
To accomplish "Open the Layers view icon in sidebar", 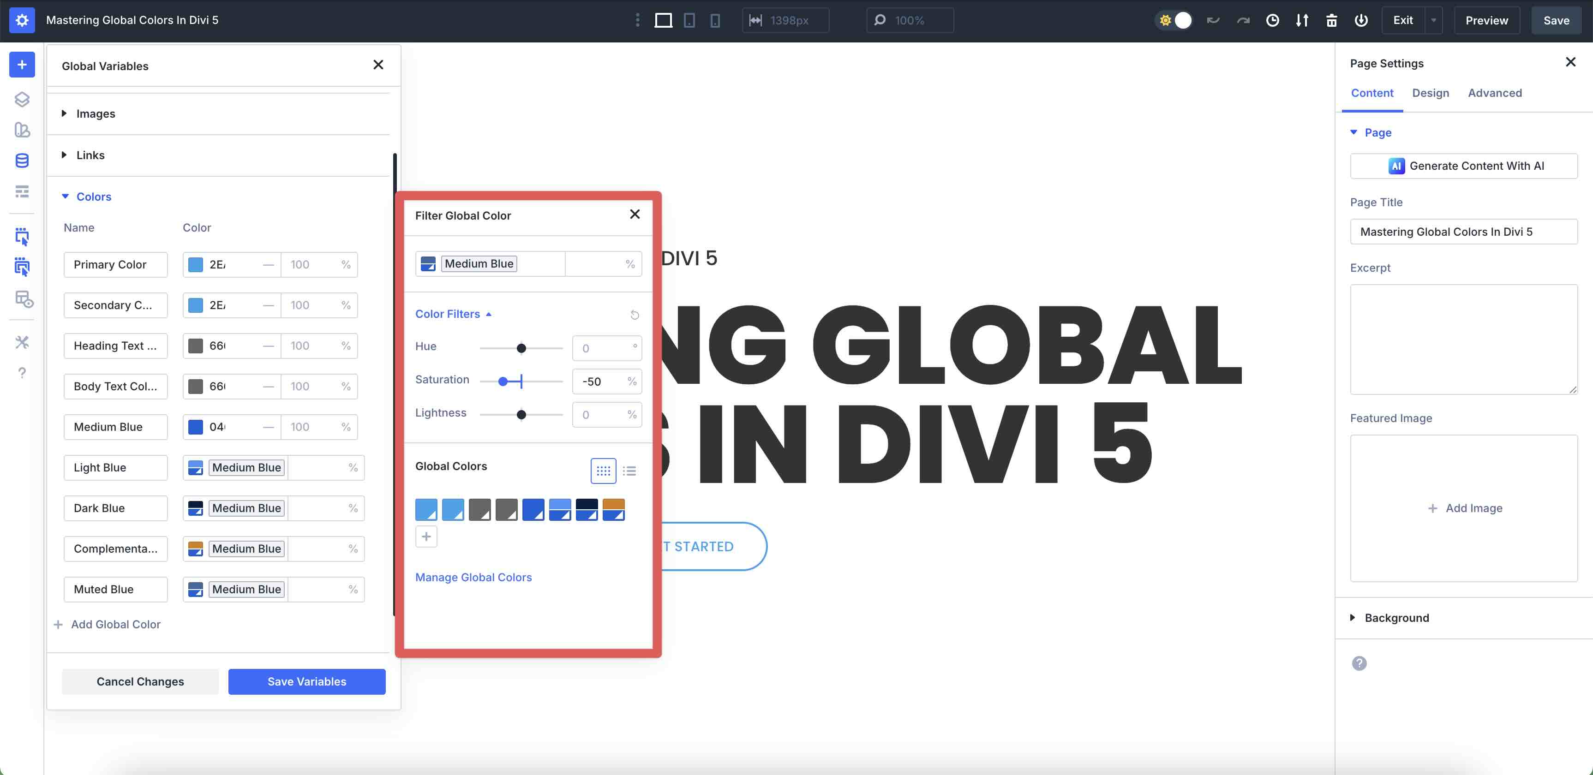I will 22,100.
